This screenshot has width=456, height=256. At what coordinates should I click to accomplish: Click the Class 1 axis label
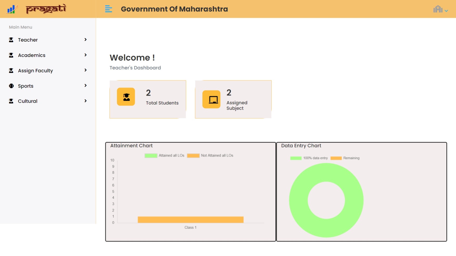click(x=190, y=227)
